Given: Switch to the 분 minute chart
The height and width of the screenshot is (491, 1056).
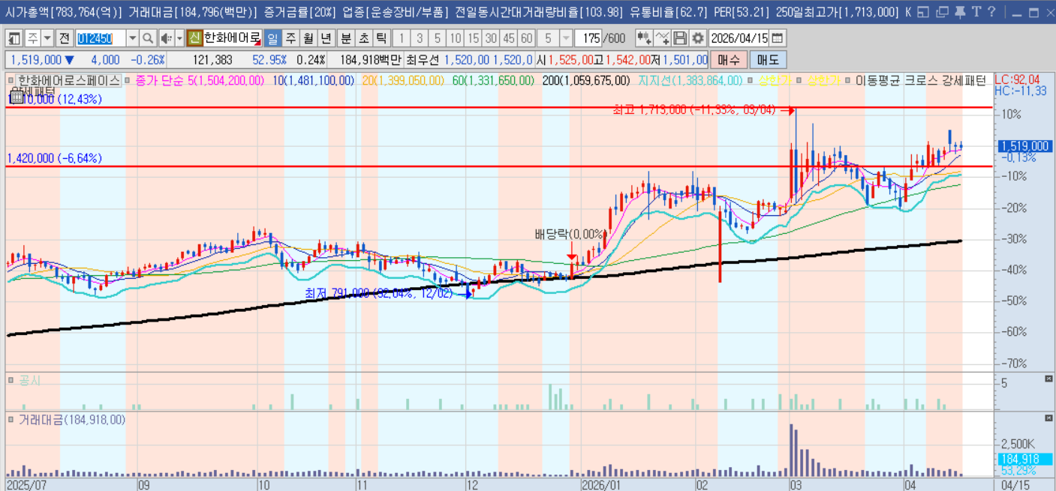Looking at the screenshot, I should [346, 38].
